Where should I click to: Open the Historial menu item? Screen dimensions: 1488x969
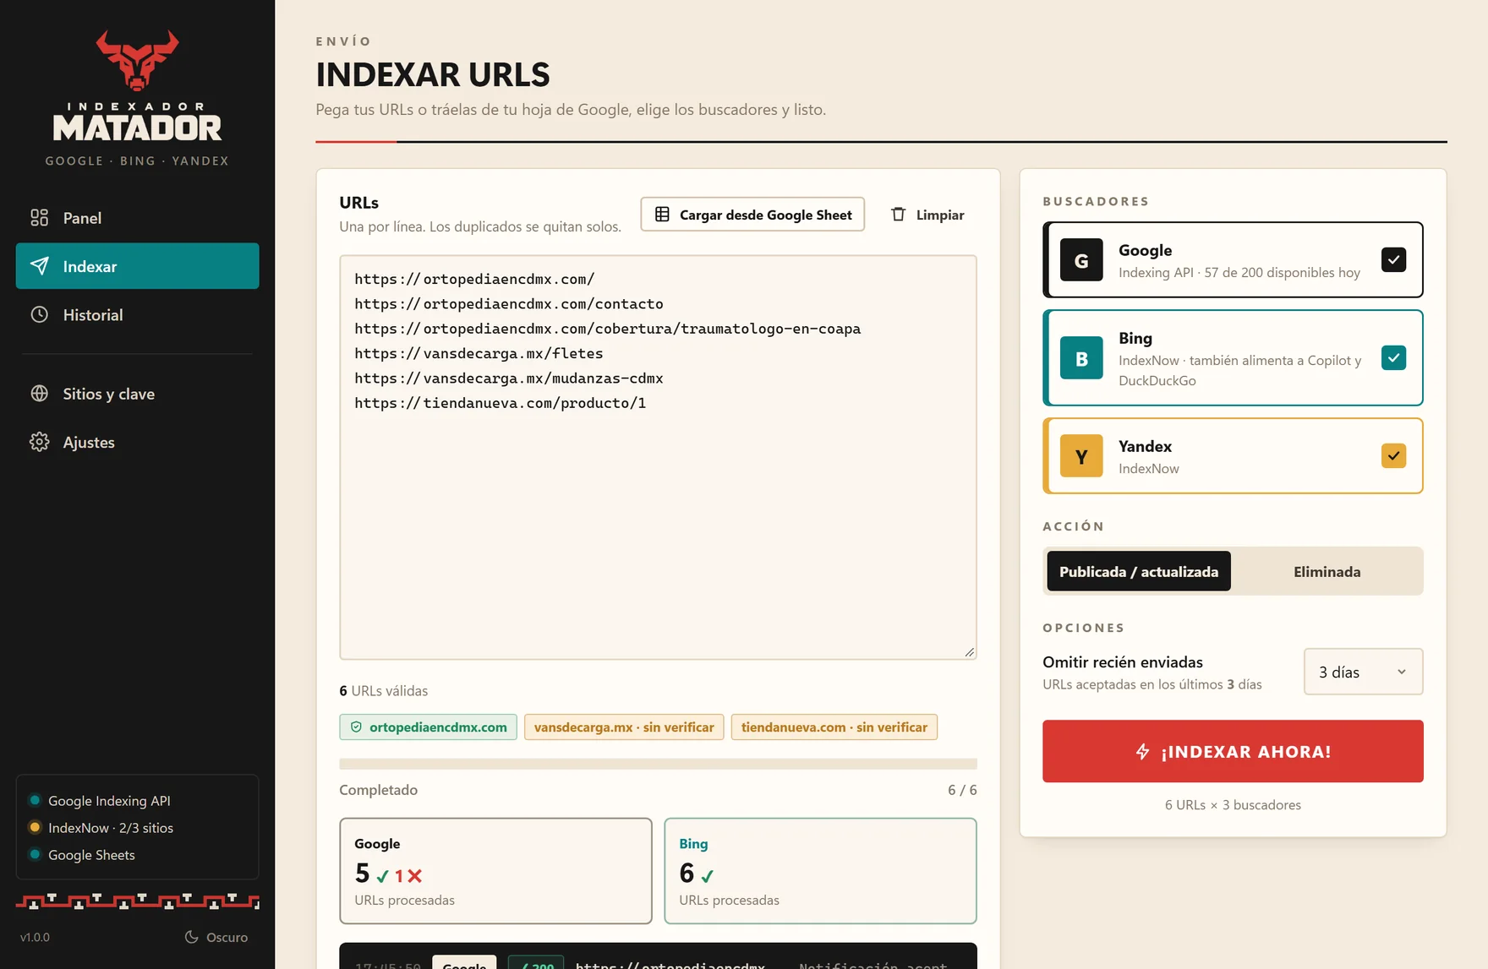(137, 314)
